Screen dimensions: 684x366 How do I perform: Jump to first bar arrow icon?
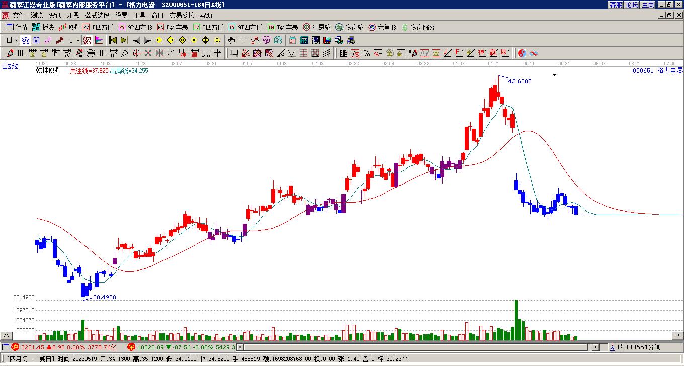(x=113, y=40)
